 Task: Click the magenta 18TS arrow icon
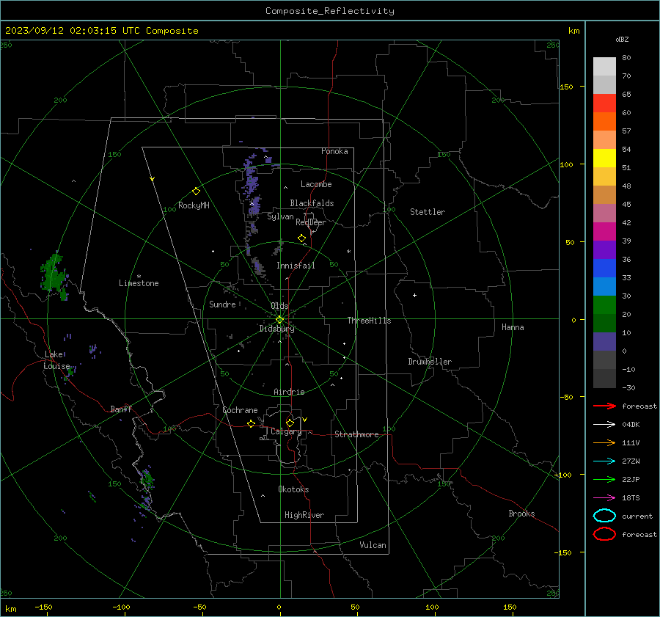point(604,498)
